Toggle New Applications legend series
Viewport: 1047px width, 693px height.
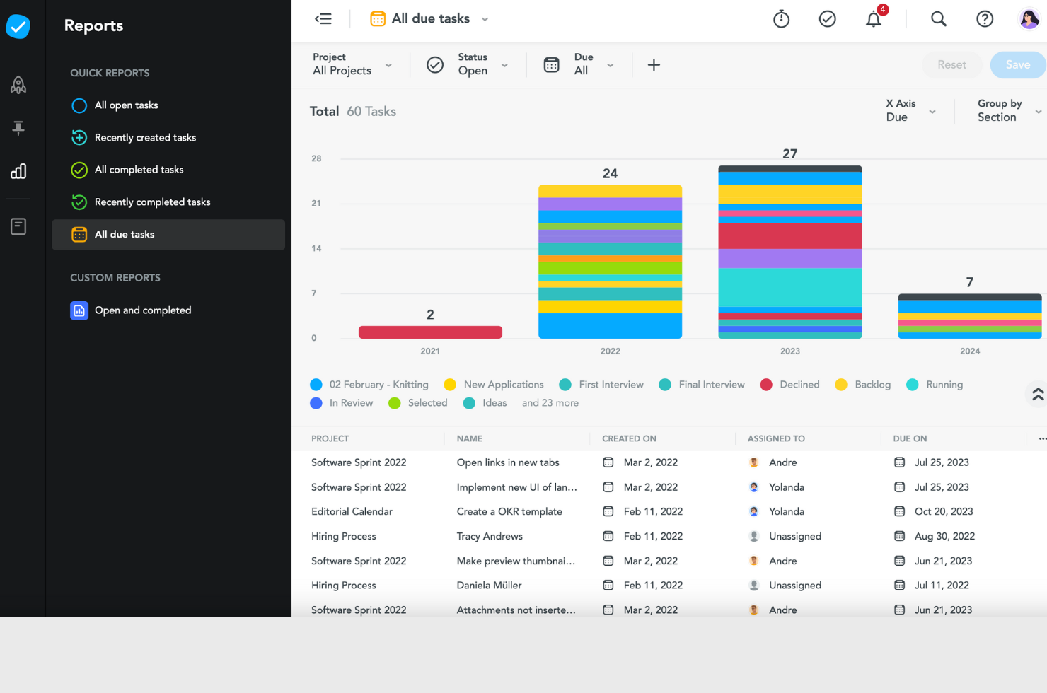click(494, 385)
